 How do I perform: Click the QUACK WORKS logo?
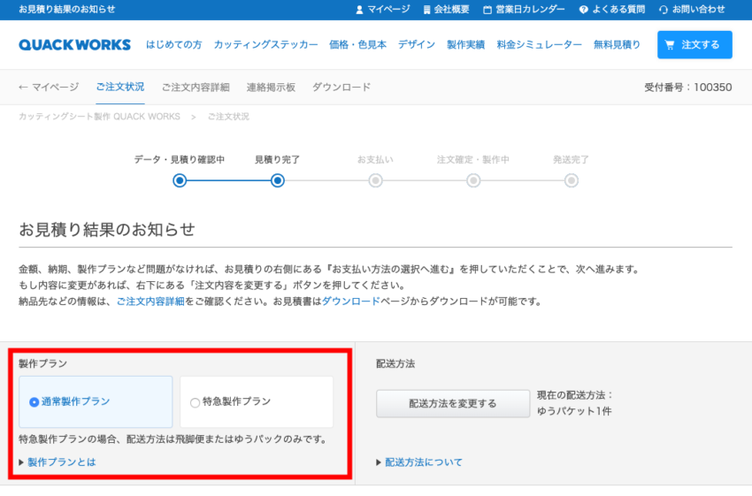coord(74,45)
